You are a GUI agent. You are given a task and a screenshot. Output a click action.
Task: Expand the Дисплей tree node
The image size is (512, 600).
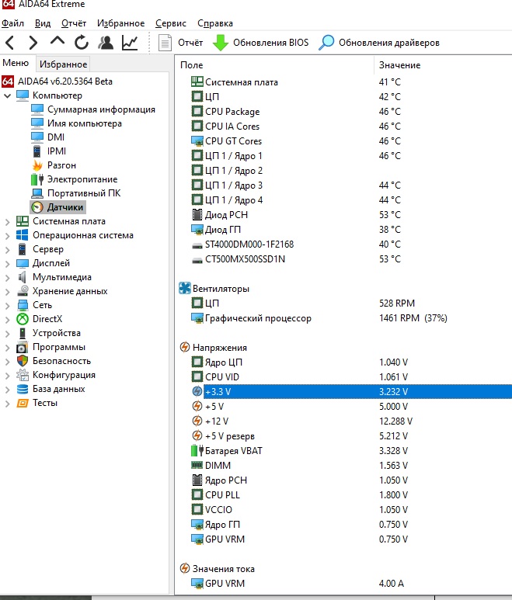point(7,264)
